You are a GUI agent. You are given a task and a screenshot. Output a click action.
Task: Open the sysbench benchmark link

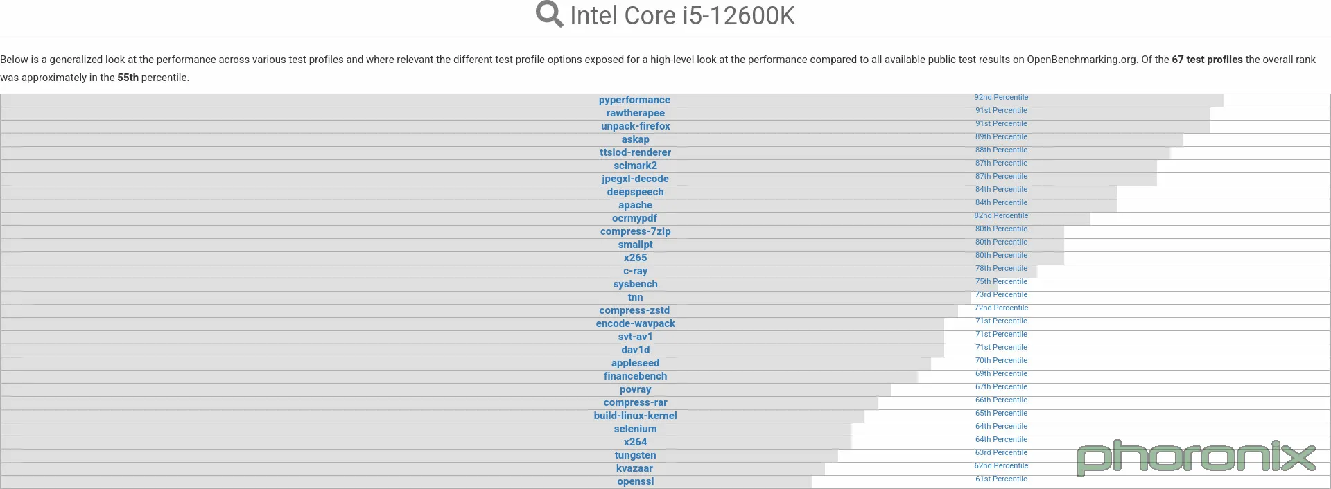tap(635, 284)
